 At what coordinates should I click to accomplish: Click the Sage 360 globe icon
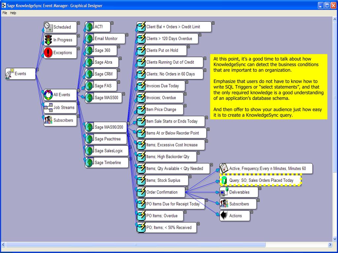(89, 50)
